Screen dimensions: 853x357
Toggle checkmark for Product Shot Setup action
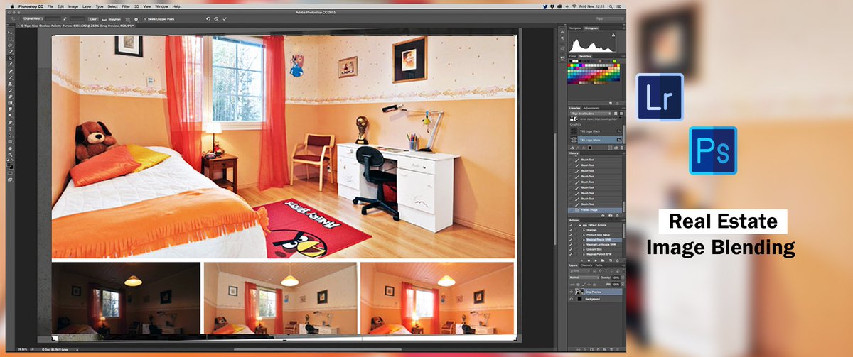pos(571,235)
